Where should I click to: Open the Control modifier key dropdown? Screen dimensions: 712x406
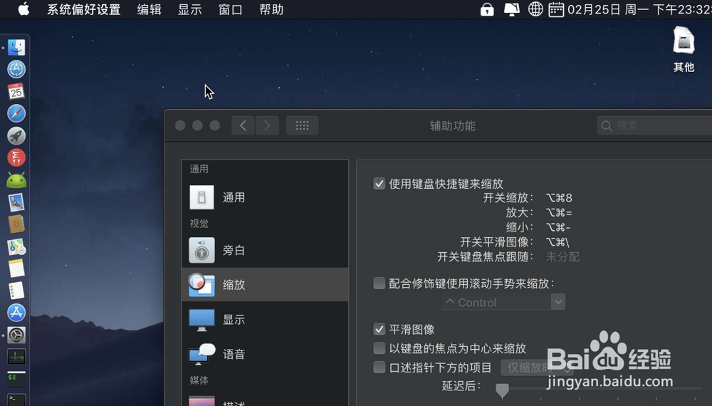tap(503, 303)
